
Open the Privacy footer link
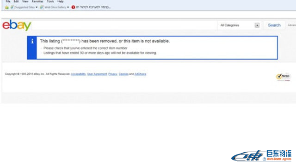[113, 74]
